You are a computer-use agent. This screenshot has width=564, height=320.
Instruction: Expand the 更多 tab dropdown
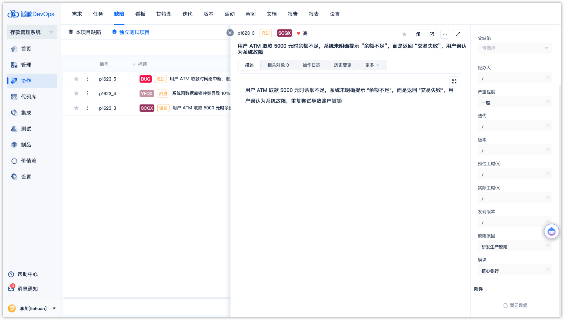(372, 65)
